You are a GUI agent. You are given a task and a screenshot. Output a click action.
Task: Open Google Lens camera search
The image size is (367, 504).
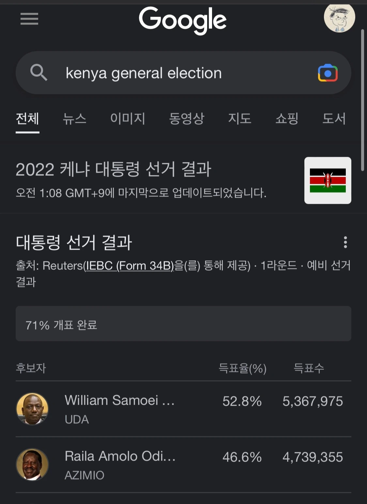coord(328,73)
